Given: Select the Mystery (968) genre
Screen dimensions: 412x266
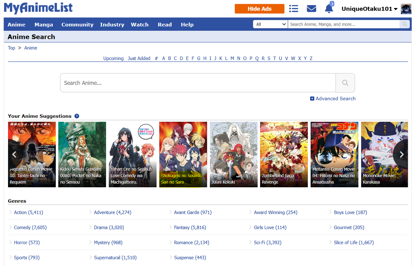Looking at the screenshot, I should [108, 243].
